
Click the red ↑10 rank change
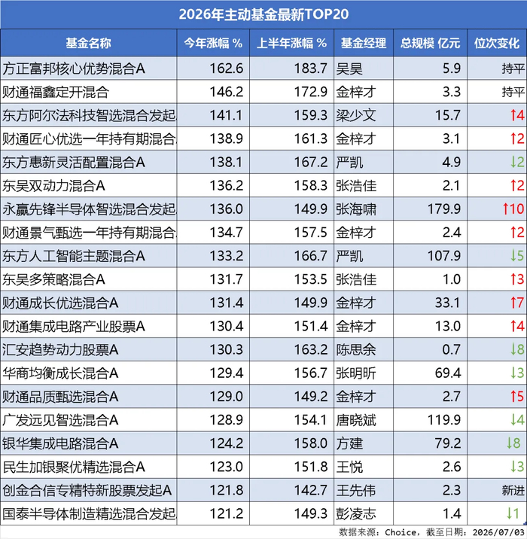513,209
